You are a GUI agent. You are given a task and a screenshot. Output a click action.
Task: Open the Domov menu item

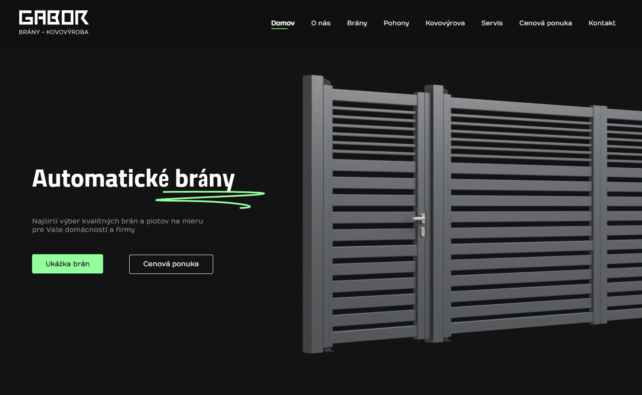pos(283,23)
